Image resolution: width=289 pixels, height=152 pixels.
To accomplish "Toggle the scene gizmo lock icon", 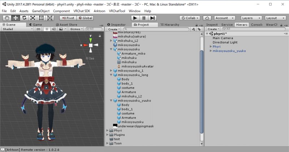I will 100,36.
